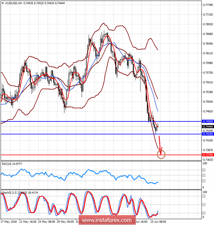Click the 0.76215 price on the scale
Screen dimensions: 214x225
pos(207,53)
